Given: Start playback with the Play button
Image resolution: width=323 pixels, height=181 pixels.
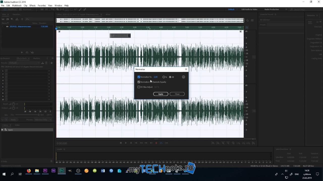Looking at the screenshot, I should coord(126,143).
